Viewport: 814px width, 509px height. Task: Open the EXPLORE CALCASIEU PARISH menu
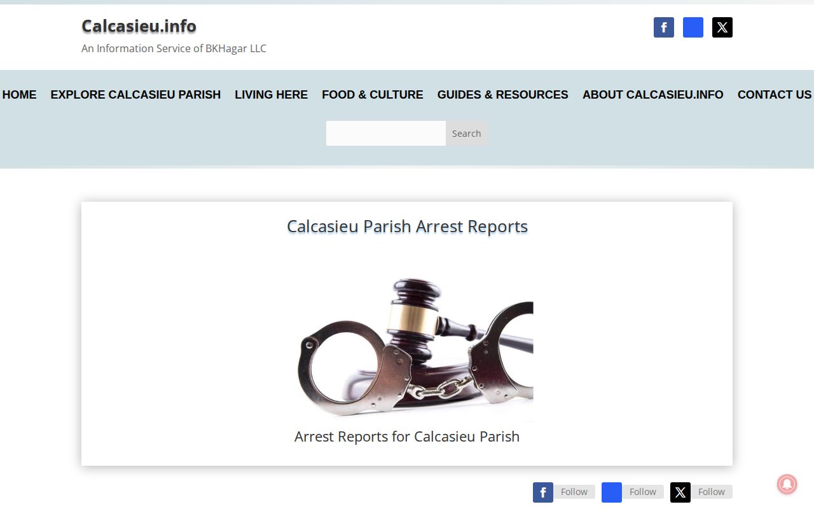point(135,95)
